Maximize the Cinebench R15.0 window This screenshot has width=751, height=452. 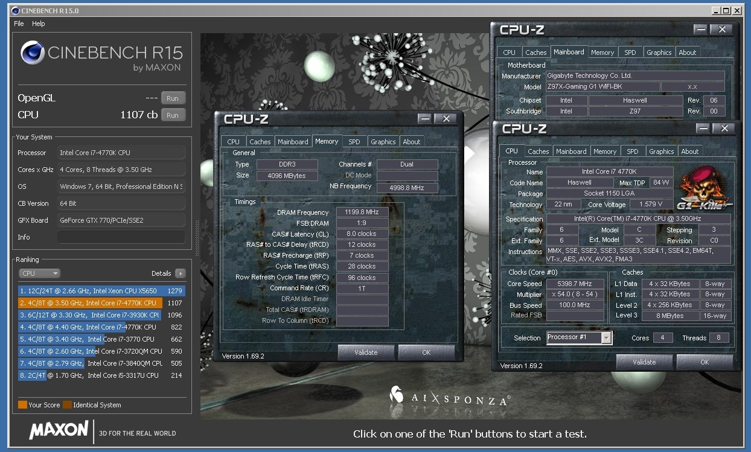coord(726,10)
